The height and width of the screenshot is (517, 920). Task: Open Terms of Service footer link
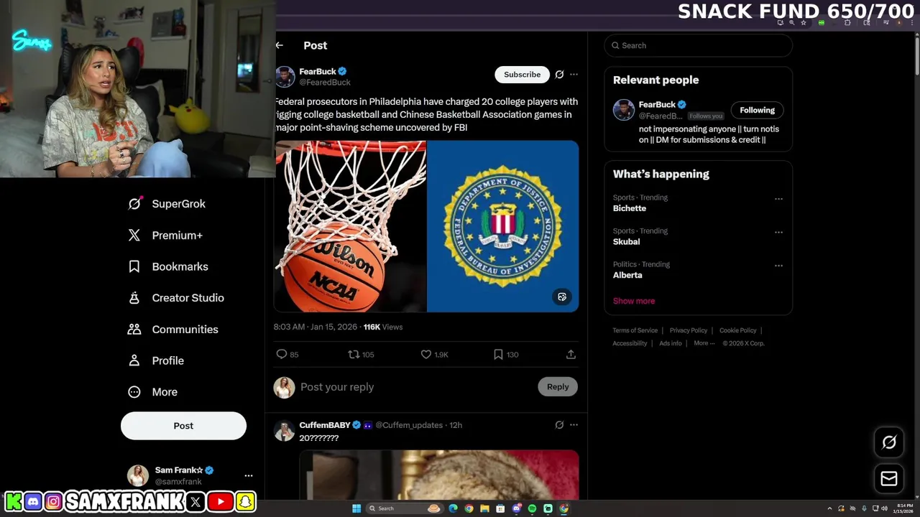pyautogui.click(x=635, y=330)
